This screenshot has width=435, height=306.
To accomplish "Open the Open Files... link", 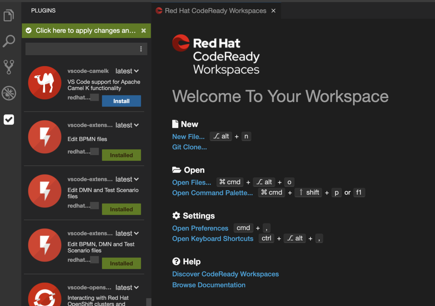I will pos(192,182).
